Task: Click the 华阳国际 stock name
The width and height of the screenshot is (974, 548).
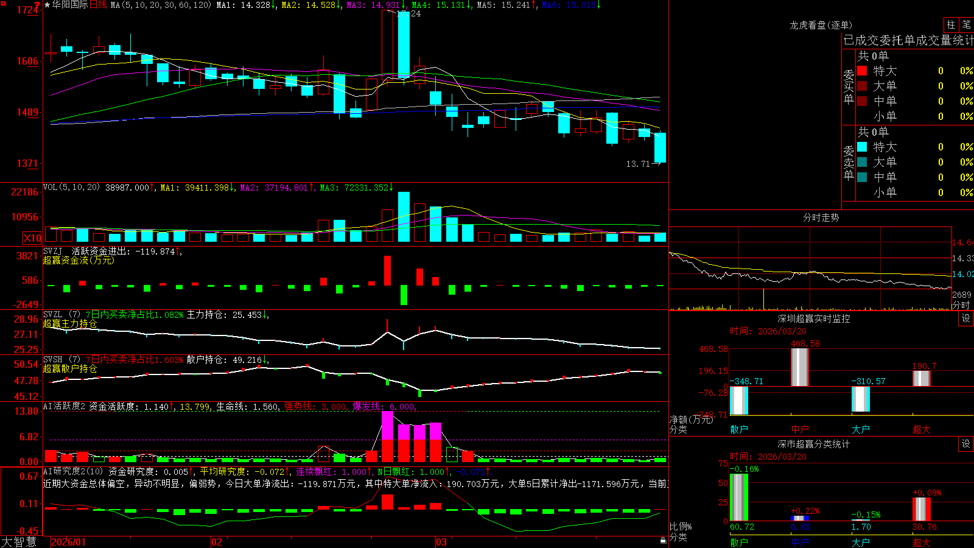Action: (x=70, y=5)
